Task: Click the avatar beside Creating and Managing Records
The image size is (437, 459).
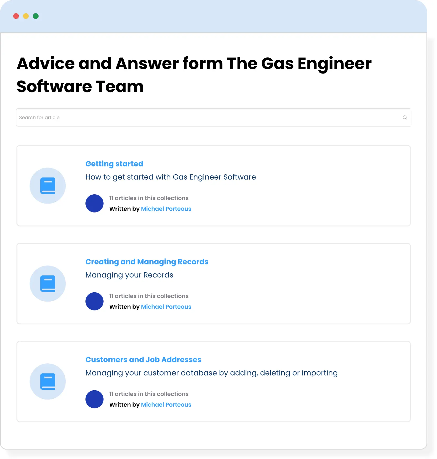Action: [x=94, y=301]
